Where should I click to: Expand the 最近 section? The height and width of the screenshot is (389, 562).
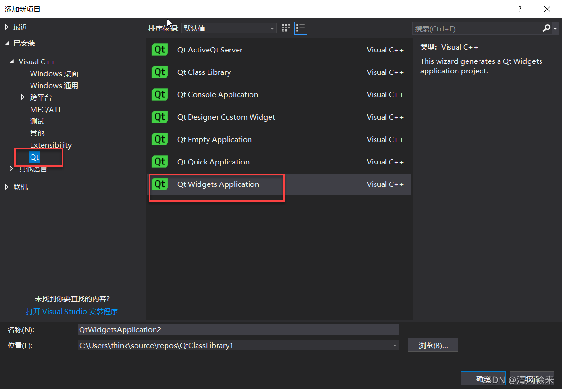click(x=7, y=27)
